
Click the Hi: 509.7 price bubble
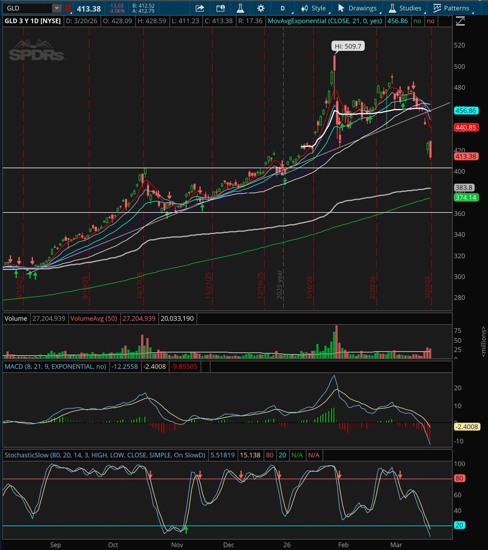[348, 46]
